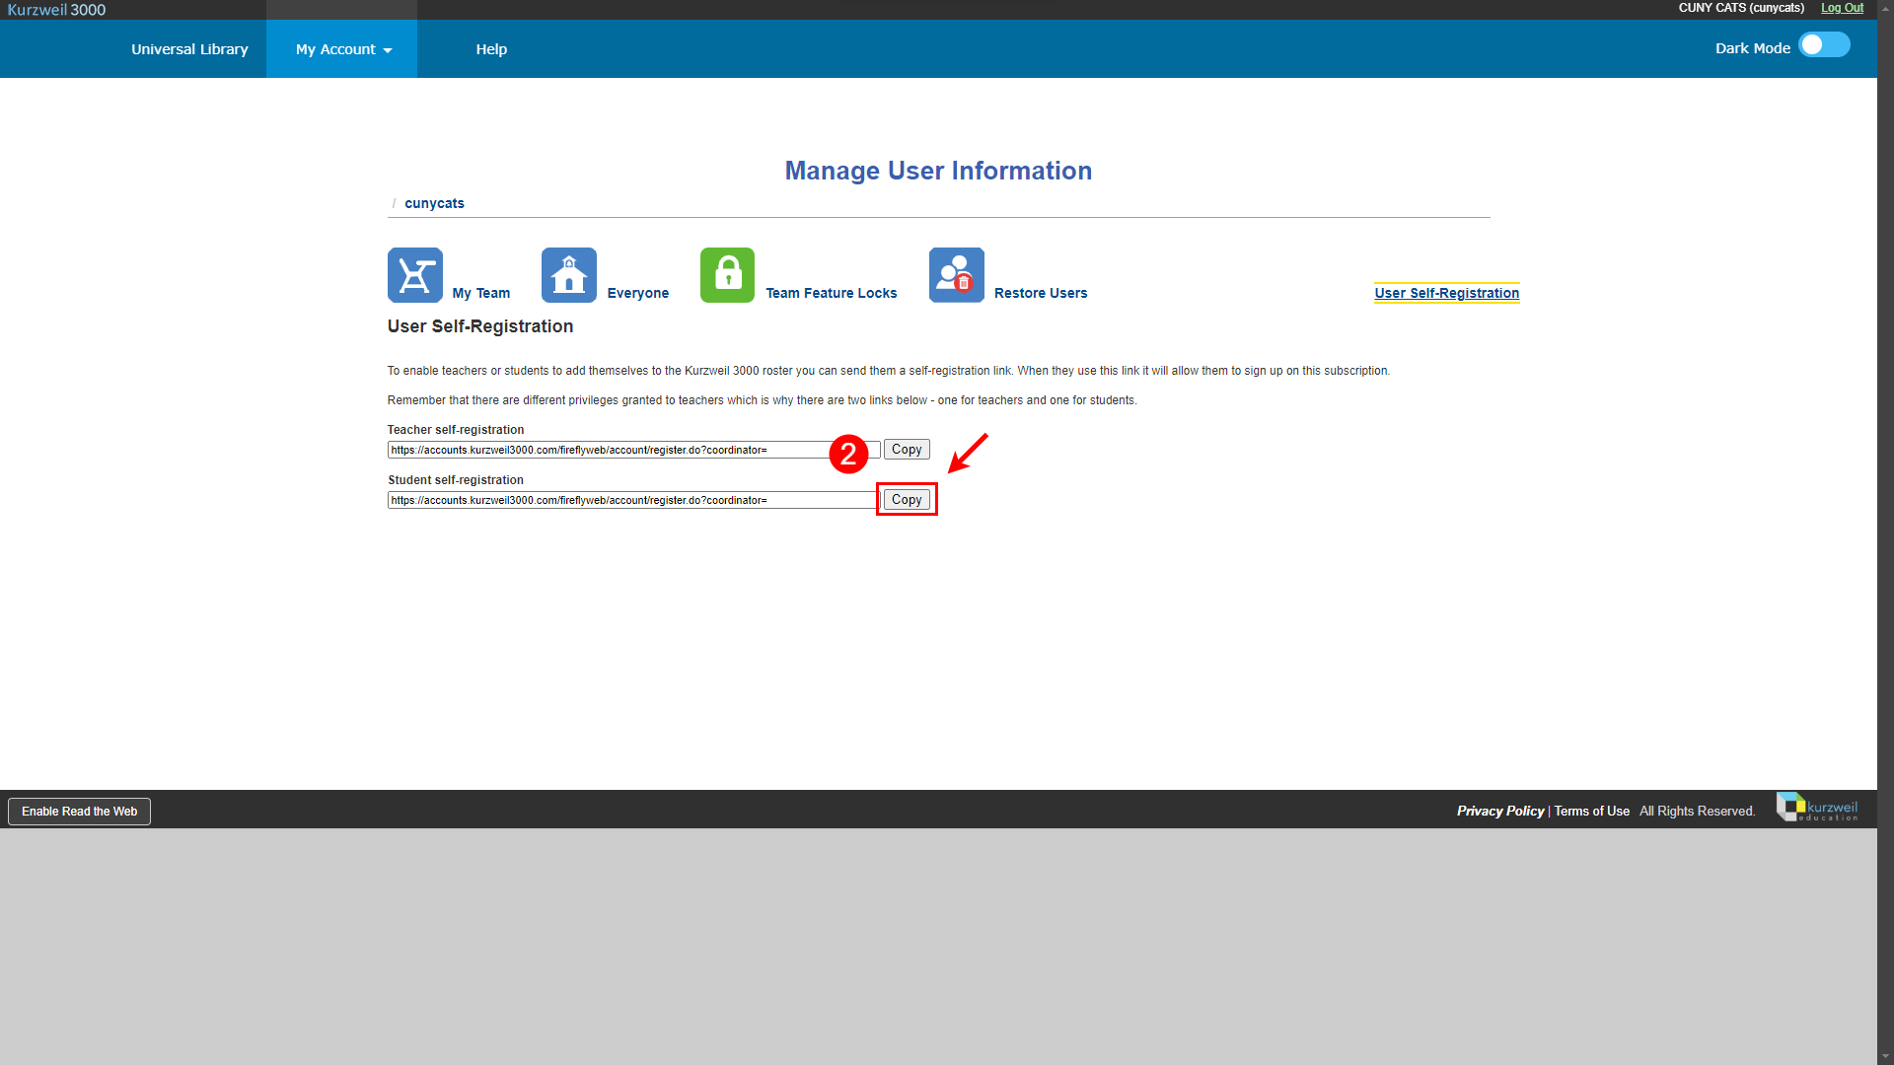
Task: Click the Team Feature Locks padlock icon
Action: 727,275
